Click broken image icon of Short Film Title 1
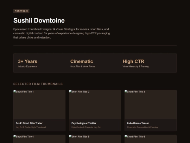The width and height of the screenshot is (190, 143). 15,91
